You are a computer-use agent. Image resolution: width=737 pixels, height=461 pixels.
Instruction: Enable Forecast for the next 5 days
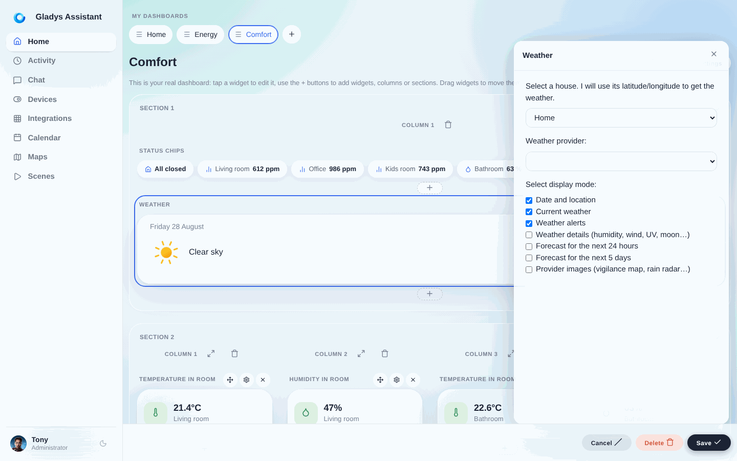pyautogui.click(x=529, y=258)
